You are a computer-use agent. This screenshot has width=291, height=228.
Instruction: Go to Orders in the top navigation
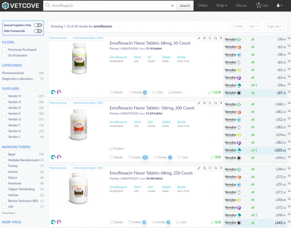coord(203,5)
